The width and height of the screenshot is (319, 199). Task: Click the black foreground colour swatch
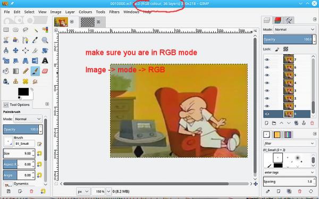[x=23, y=92]
